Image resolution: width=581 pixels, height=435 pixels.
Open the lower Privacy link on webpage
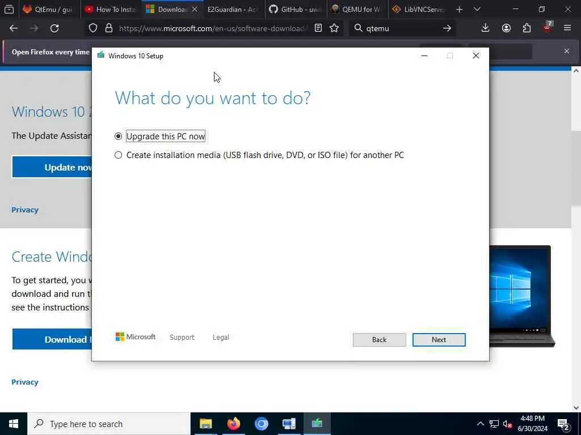point(25,382)
